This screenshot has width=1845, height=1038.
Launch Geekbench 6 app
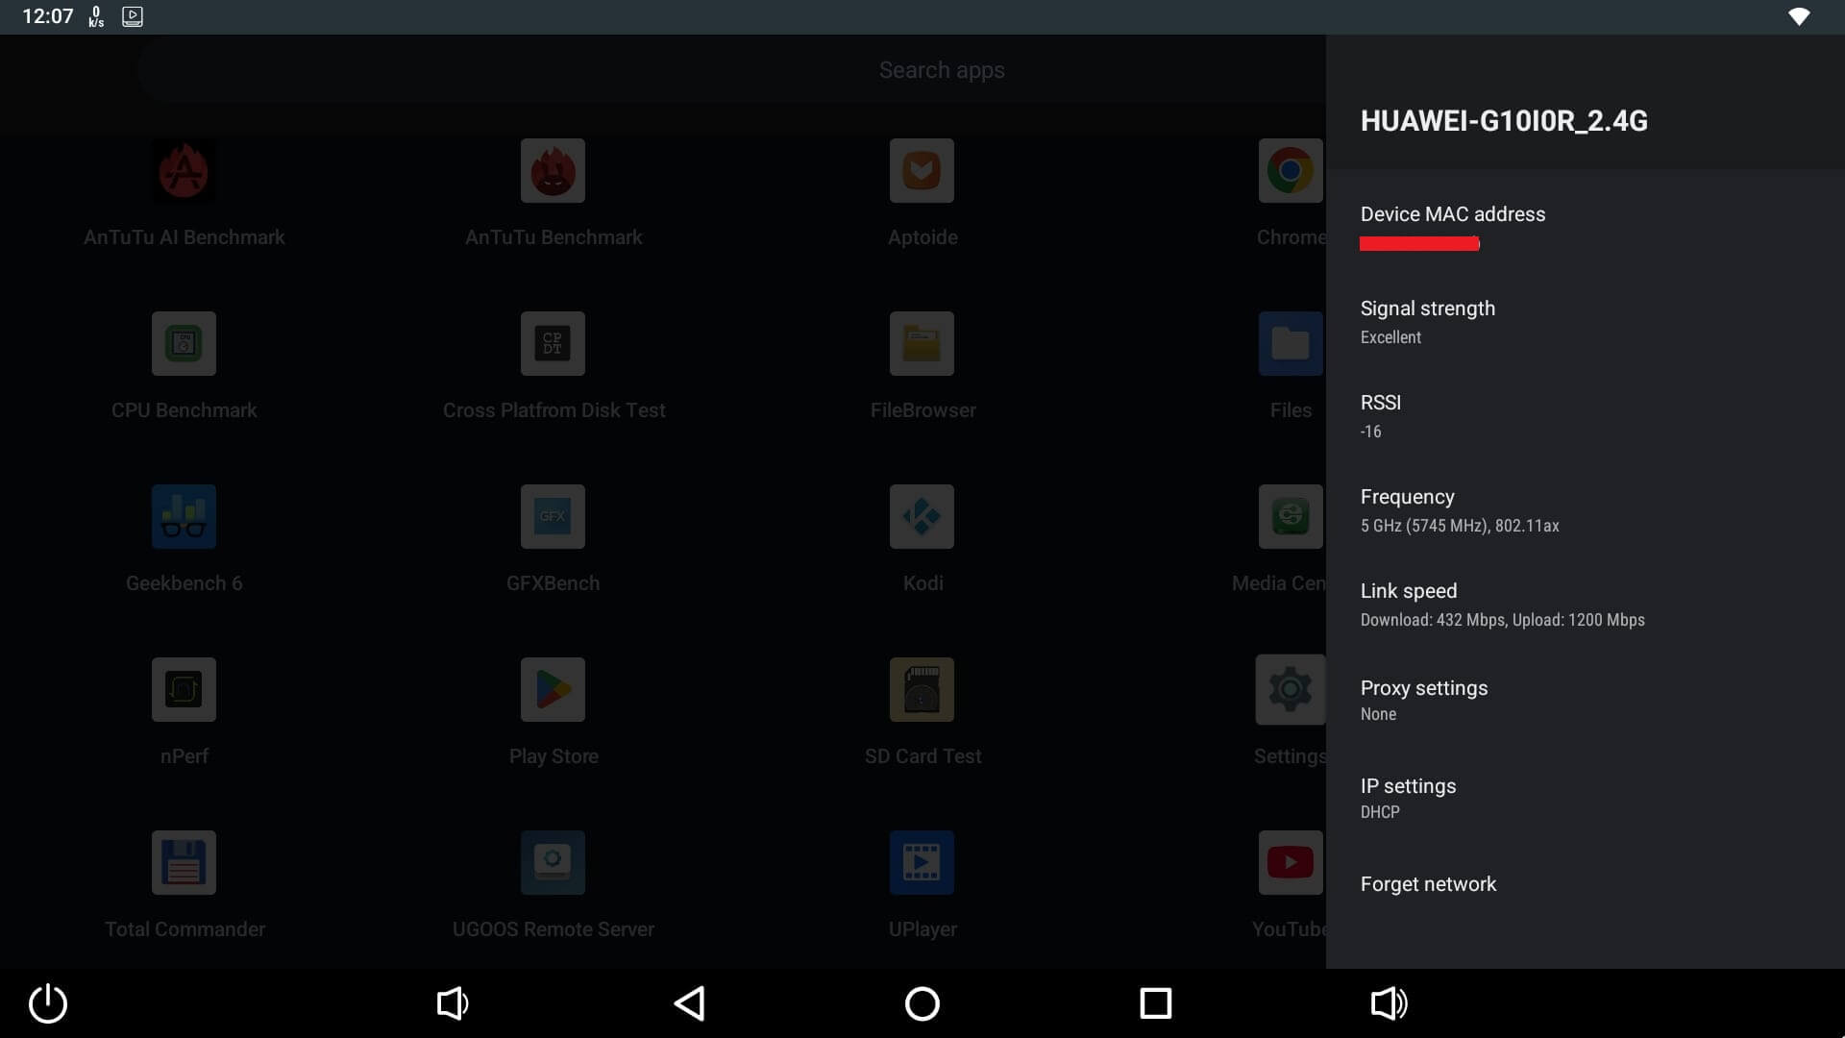tap(184, 517)
